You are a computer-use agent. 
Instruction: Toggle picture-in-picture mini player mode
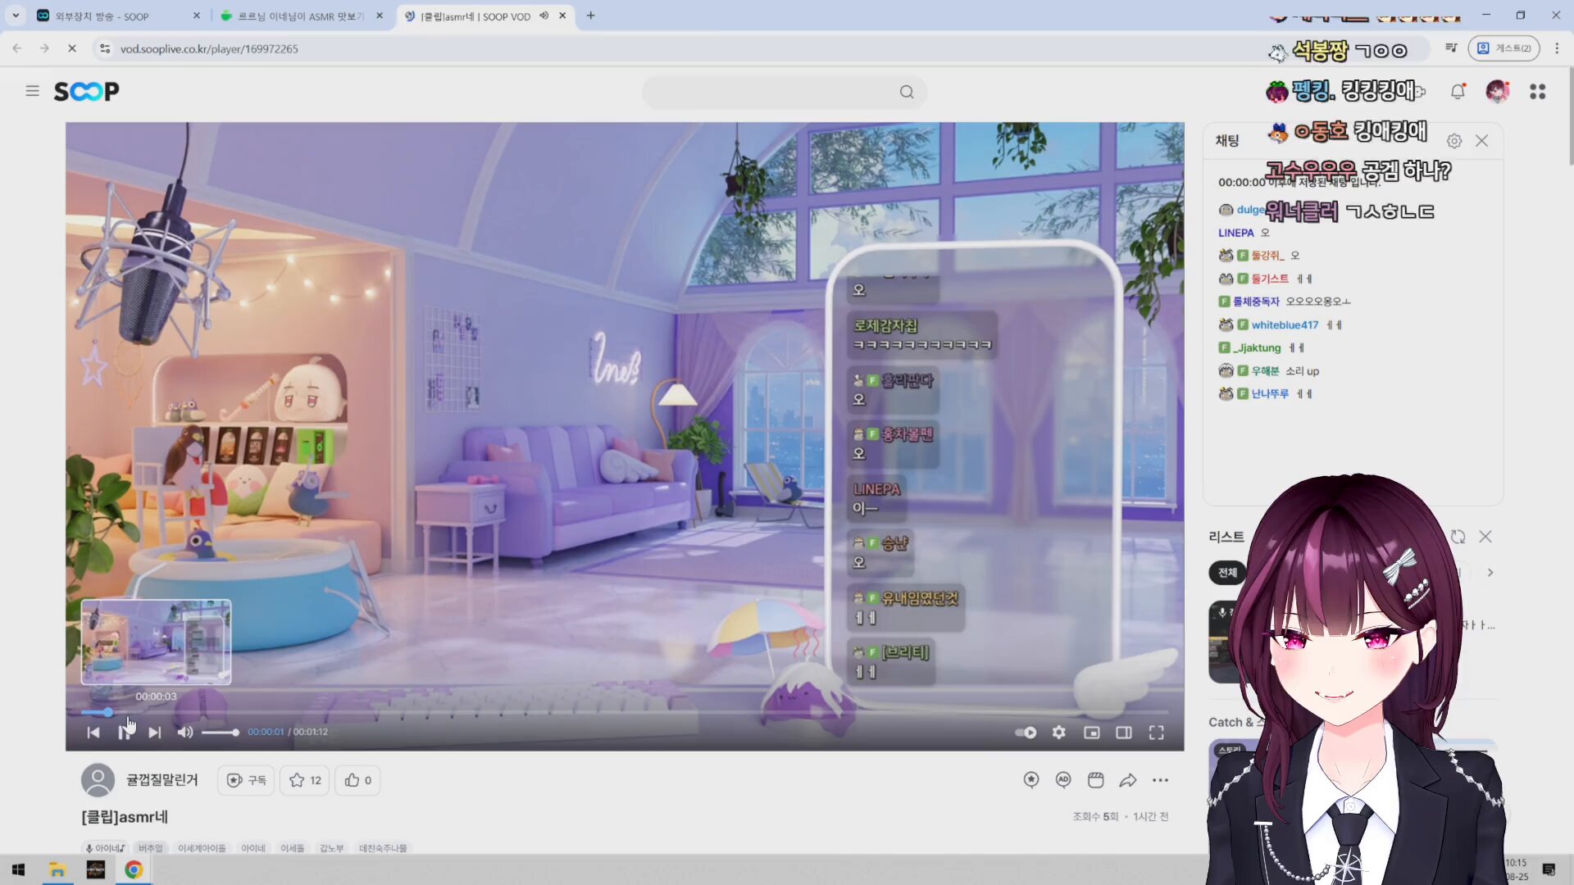[1092, 733]
